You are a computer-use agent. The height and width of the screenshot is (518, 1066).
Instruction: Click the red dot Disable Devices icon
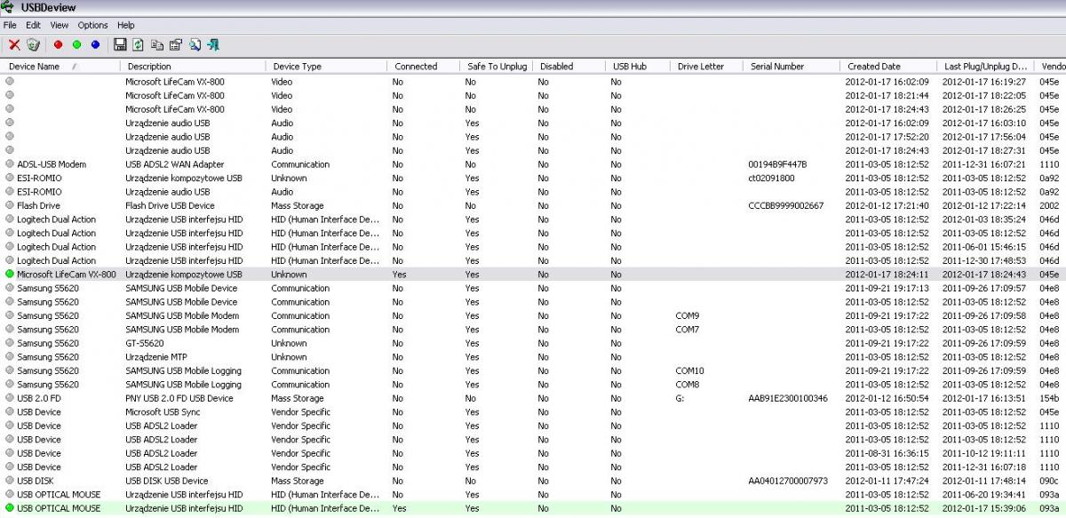(59, 44)
